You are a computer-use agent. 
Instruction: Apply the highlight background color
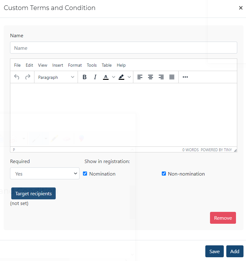(121, 77)
